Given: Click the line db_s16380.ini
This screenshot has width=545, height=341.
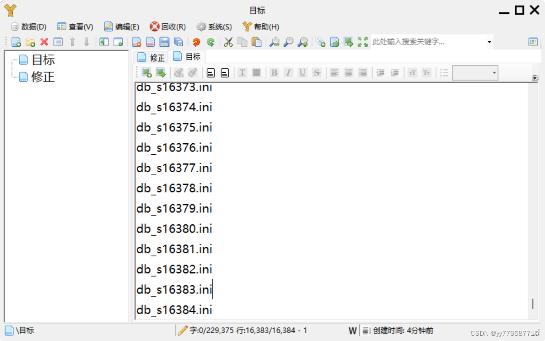Looking at the screenshot, I should pyautogui.click(x=174, y=229).
